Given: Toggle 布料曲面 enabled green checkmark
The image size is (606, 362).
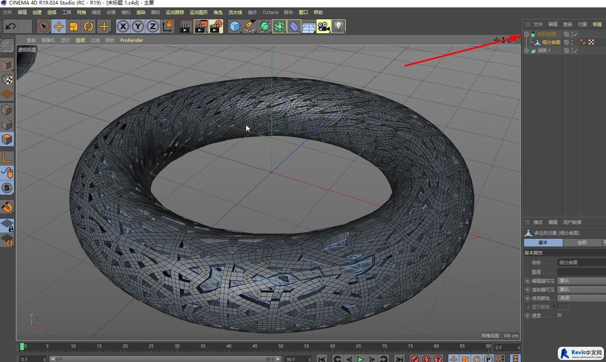Looking at the screenshot, I should 576,34.
